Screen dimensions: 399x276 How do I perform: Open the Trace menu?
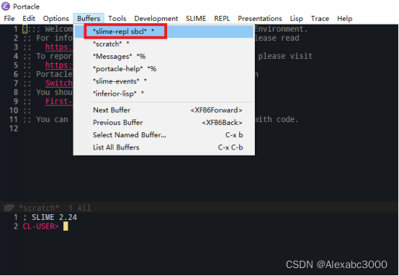click(320, 19)
